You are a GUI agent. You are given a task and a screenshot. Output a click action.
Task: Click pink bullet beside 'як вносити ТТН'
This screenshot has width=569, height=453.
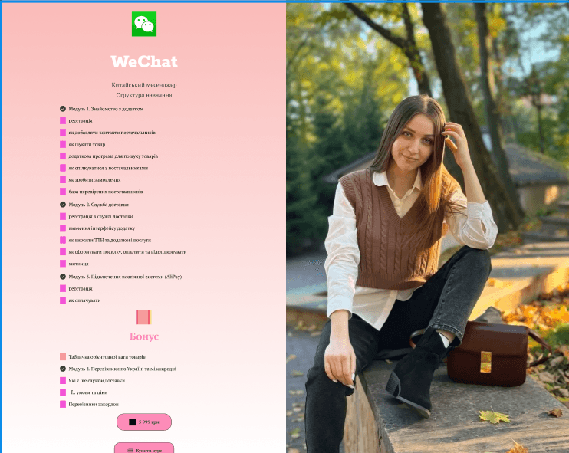coord(63,240)
